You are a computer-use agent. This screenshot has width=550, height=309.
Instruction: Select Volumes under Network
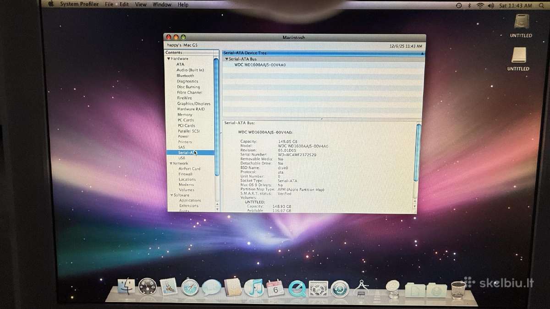coord(187,190)
